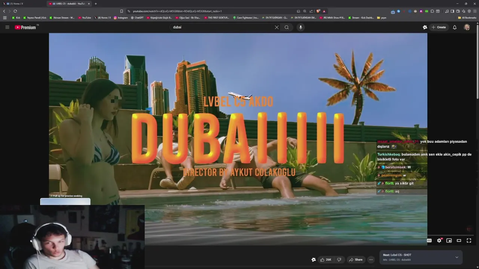Viewport: 479px width, 269px height.
Task: Dislike the video
Action: (x=339, y=260)
